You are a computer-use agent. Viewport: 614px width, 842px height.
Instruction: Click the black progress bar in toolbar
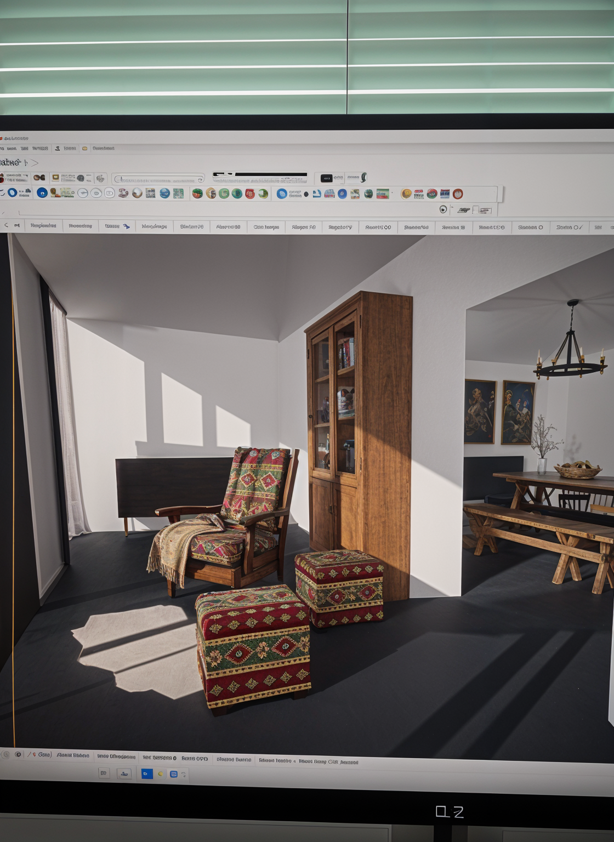tap(260, 175)
